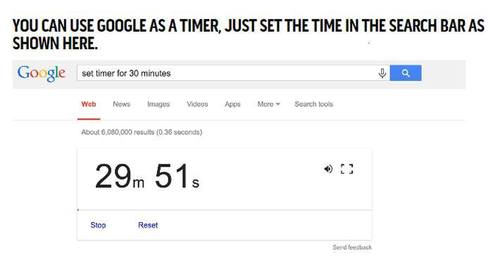Click the blue magnifier search button

406,73
